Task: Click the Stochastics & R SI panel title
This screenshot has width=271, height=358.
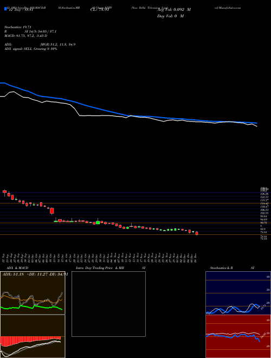Action: (232, 268)
